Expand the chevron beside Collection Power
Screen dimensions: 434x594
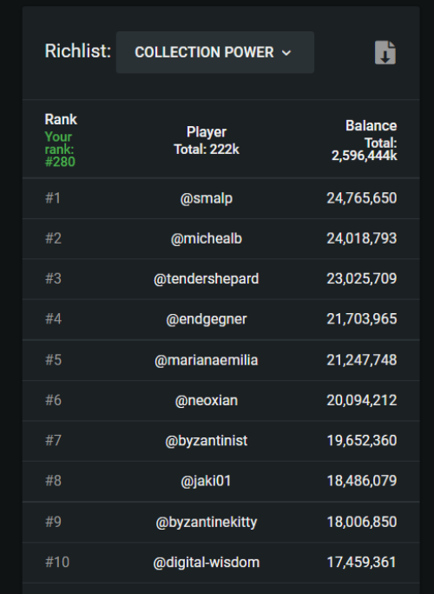click(286, 53)
